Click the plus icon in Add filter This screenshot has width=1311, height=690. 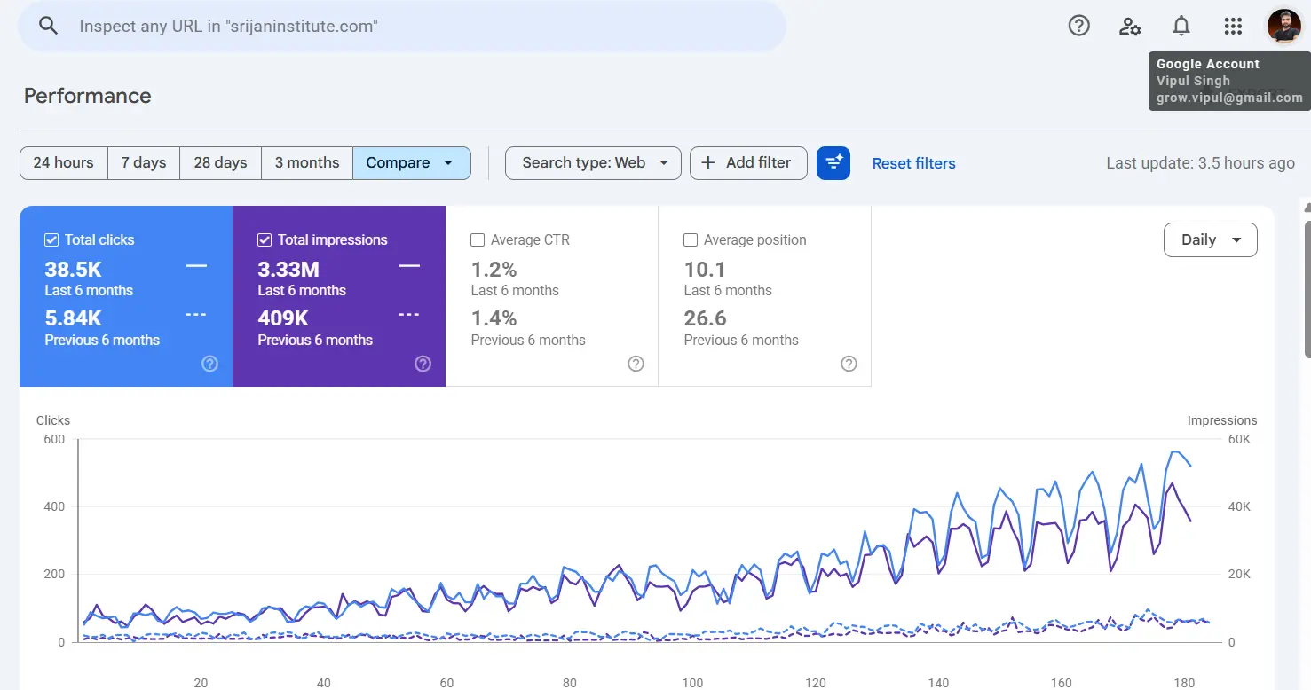click(708, 162)
